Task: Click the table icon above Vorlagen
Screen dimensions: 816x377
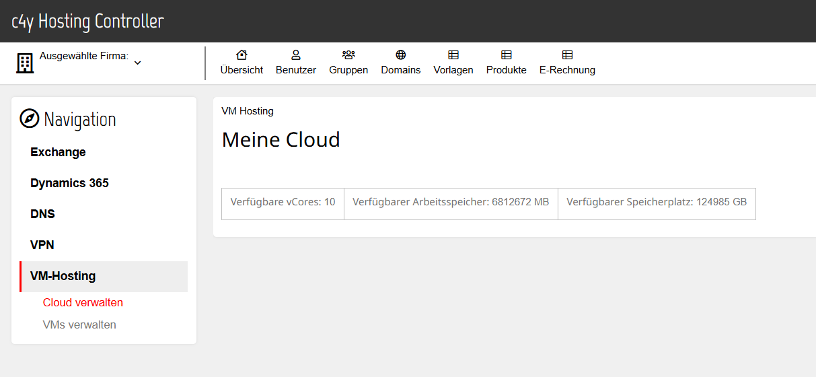Action: pos(453,55)
